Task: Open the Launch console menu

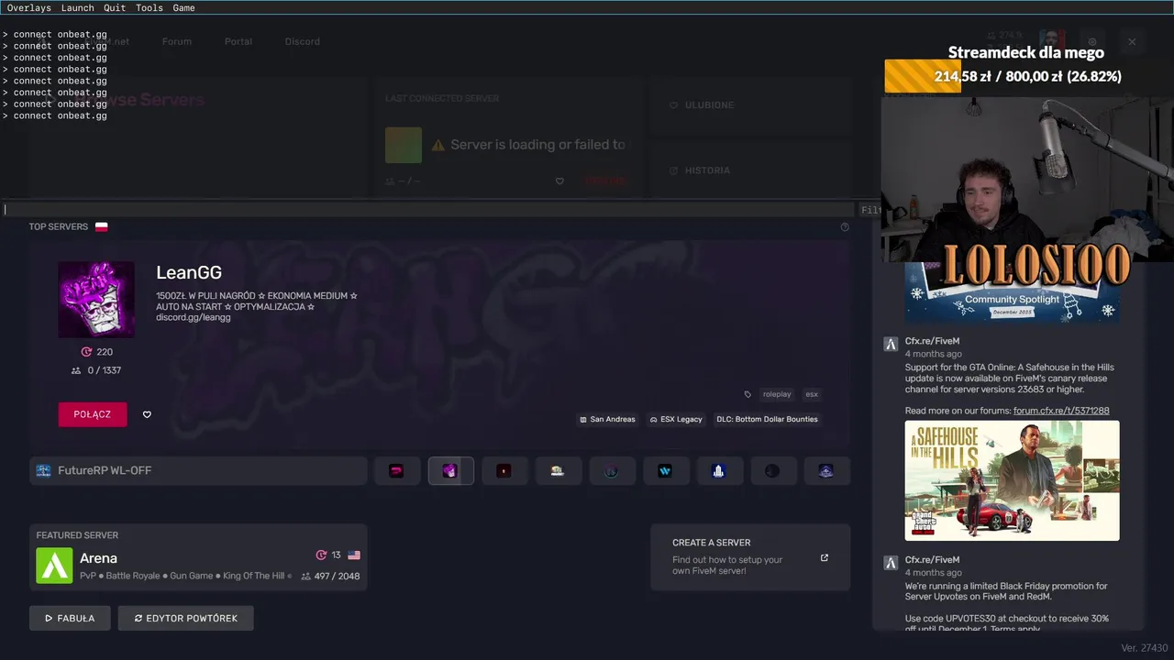Action: (77, 7)
